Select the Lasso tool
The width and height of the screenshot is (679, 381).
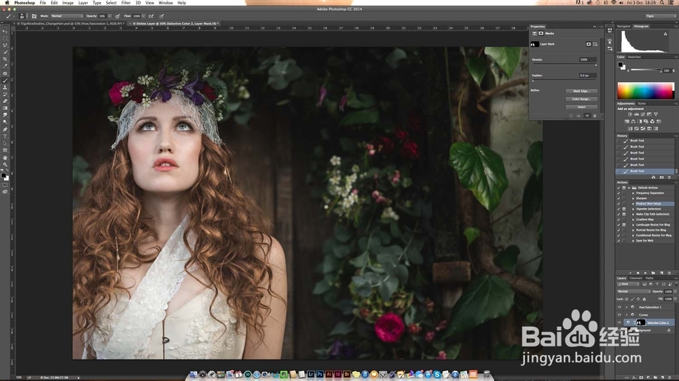click(x=5, y=45)
